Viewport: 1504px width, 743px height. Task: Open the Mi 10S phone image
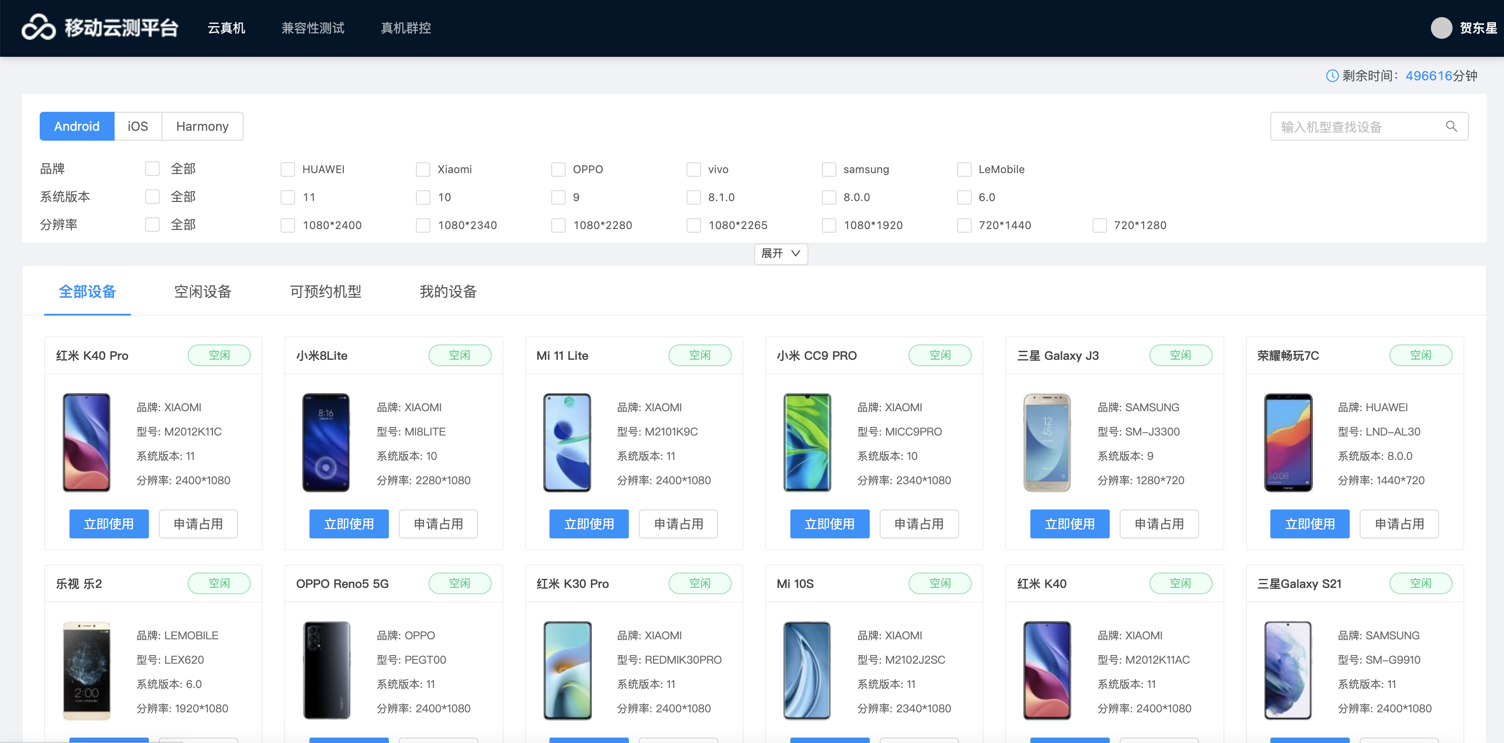[807, 670]
